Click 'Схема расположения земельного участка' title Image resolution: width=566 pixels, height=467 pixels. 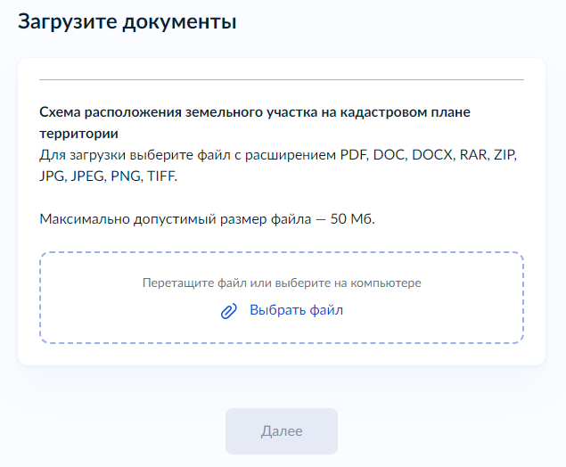coord(255,123)
